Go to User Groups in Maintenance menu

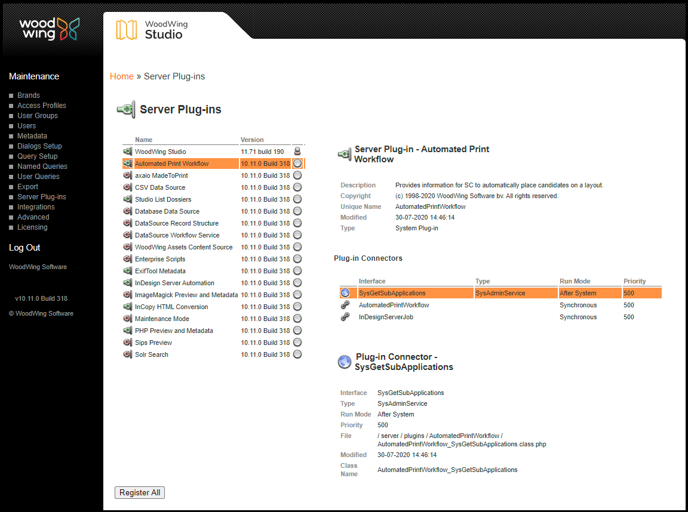[37, 115]
